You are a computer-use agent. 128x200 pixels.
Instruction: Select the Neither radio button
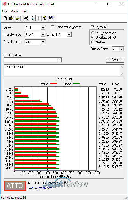pos(93,42)
